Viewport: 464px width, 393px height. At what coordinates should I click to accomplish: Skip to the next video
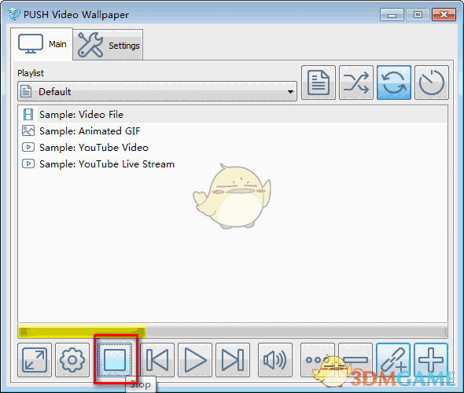[233, 360]
